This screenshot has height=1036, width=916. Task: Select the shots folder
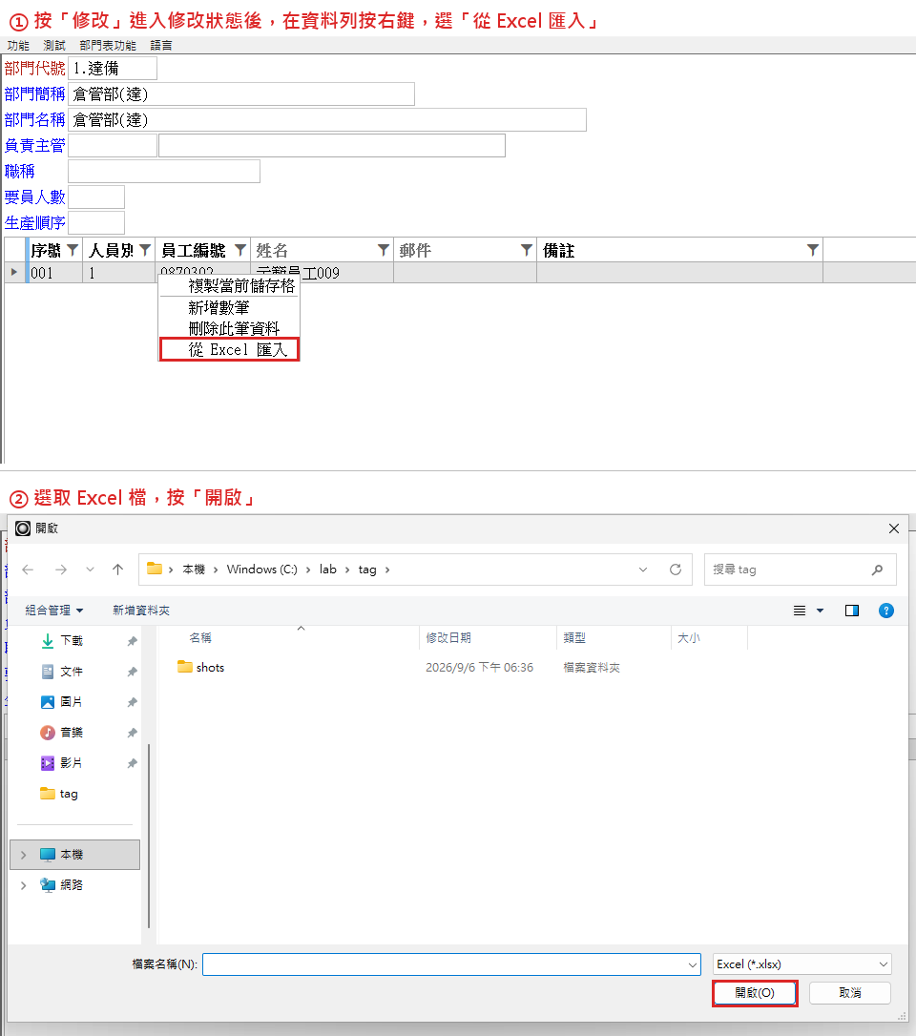[210, 668]
